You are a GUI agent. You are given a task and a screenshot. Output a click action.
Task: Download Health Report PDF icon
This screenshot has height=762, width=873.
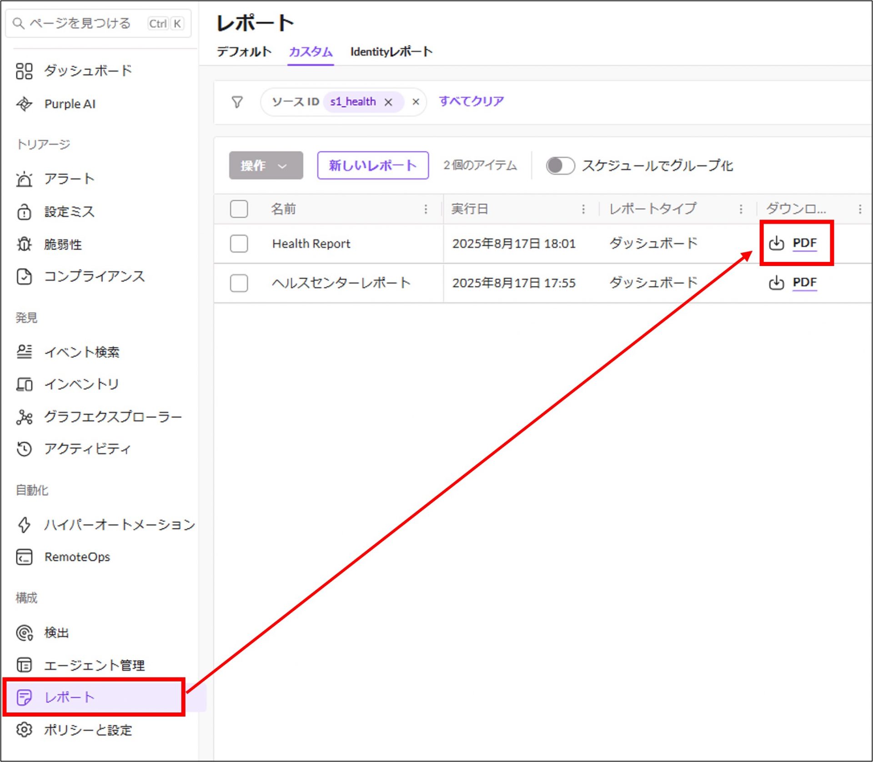point(776,243)
